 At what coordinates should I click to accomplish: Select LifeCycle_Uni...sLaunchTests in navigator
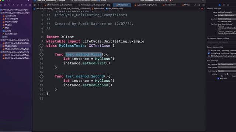[17, 58]
